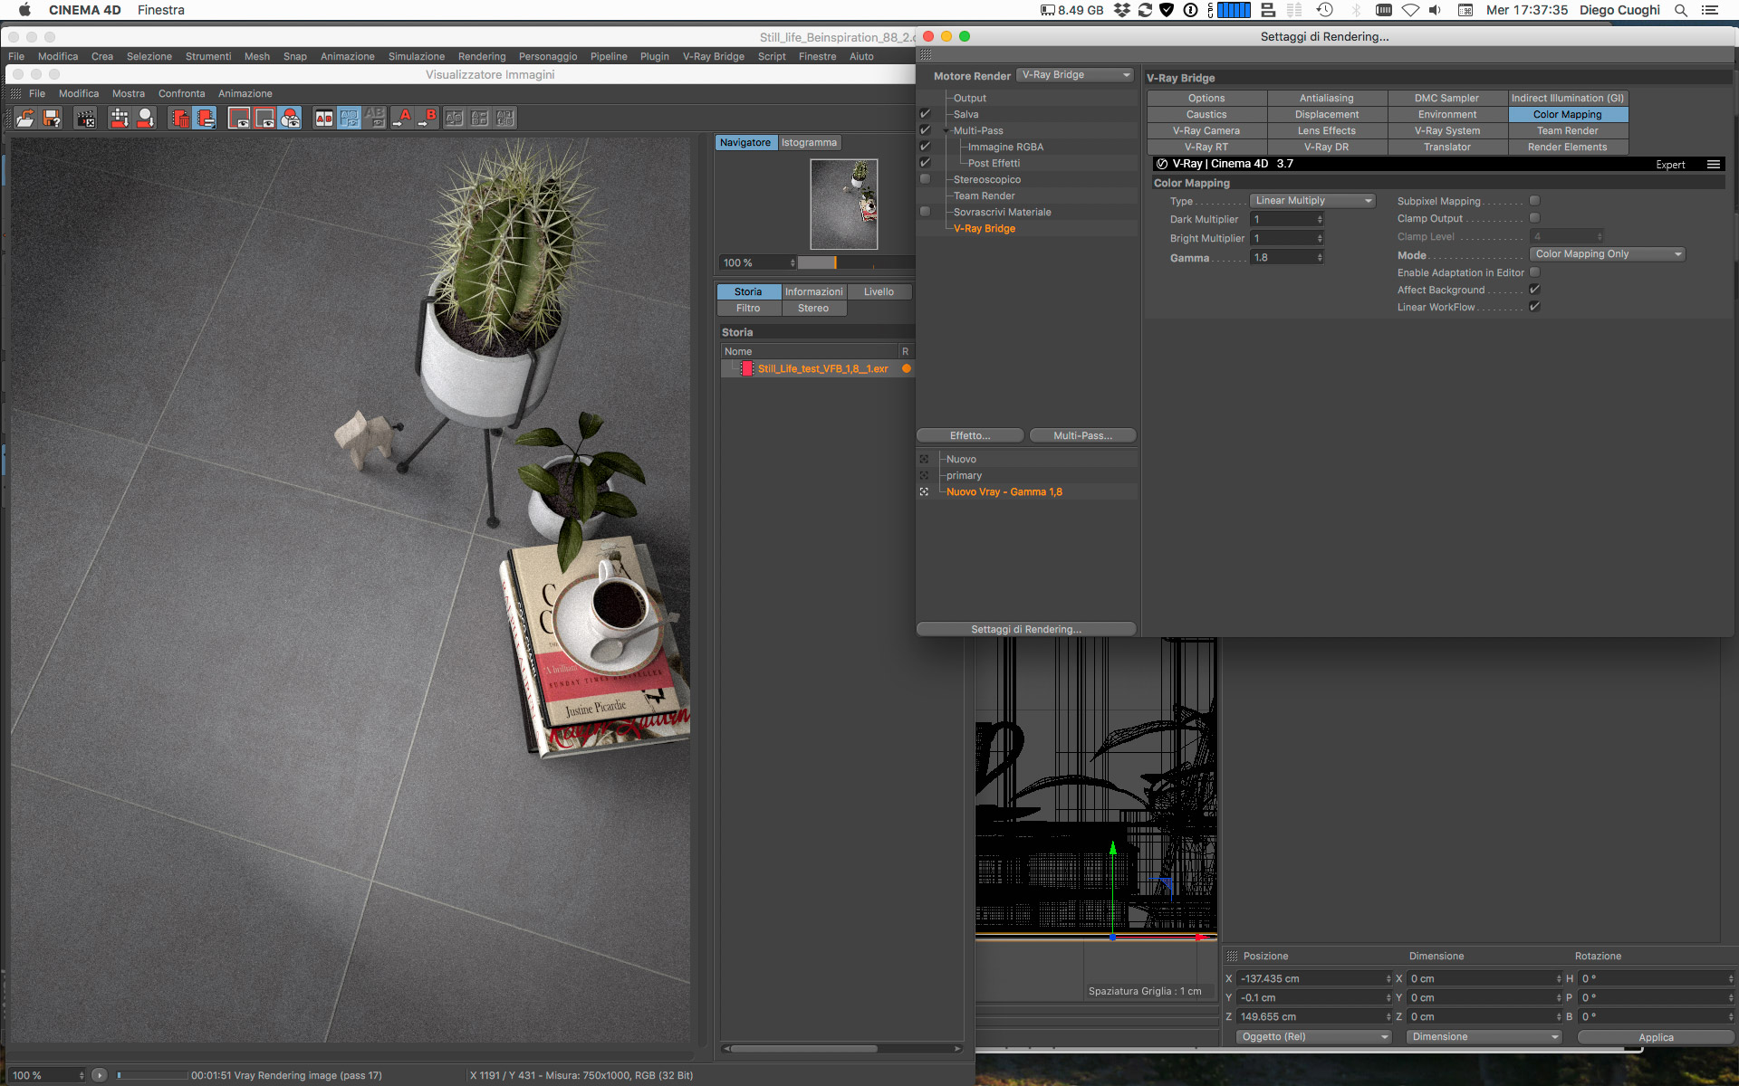Uncheck the Salva checkbox
The height and width of the screenshot is (1086, 1739).
click(x=925, y=114)
